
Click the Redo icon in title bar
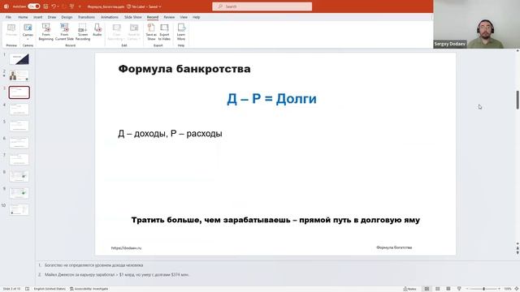point(64,6)
